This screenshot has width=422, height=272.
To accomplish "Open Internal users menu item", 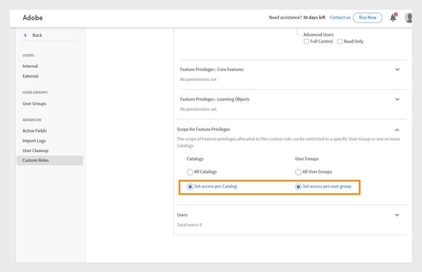I will pos(30,66).
